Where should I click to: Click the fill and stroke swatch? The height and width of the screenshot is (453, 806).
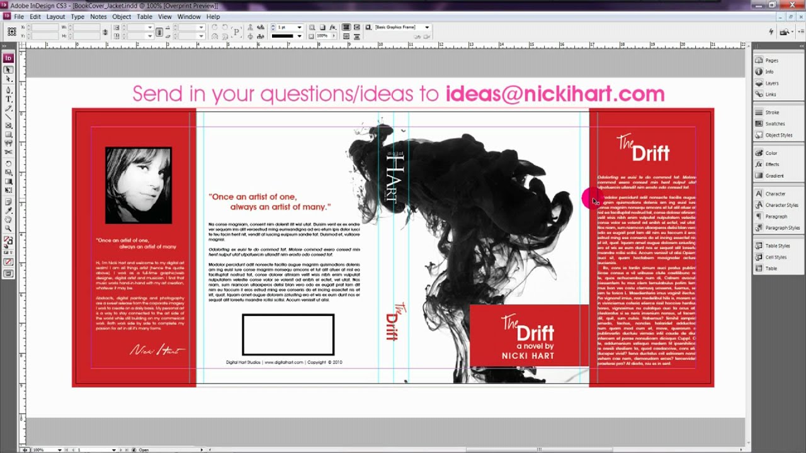pyautogui.click(x=9, y=240)
